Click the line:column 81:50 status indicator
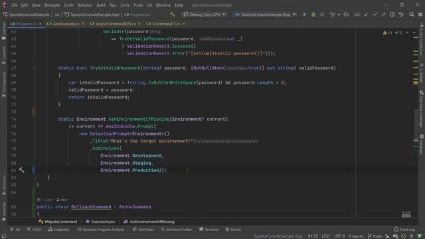This screenshot has width=425, height=239. [x=313, y=236]
